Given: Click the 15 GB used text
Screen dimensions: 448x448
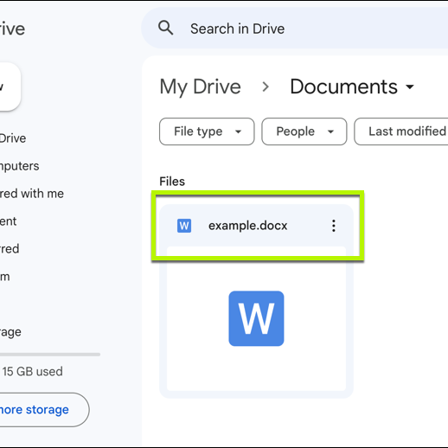Looking at the screenshot, I should click(x=32, y=371).
